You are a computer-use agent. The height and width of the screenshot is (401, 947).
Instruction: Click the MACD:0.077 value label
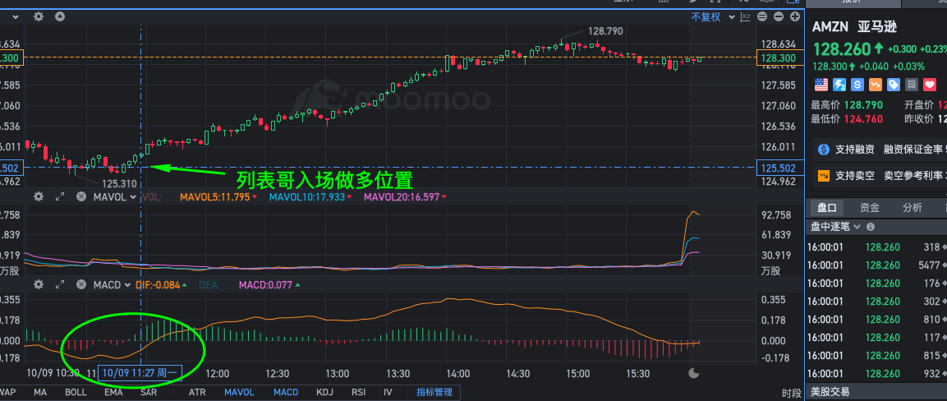[266, 284]
